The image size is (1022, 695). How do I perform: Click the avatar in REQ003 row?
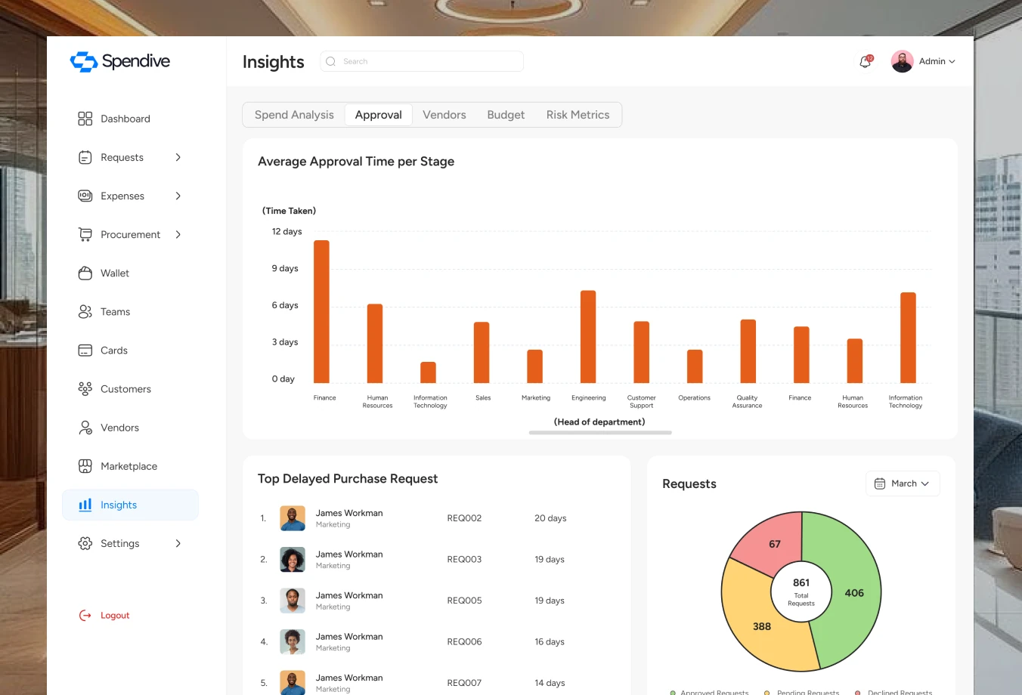pyautogui.click(x=293, y=559)
